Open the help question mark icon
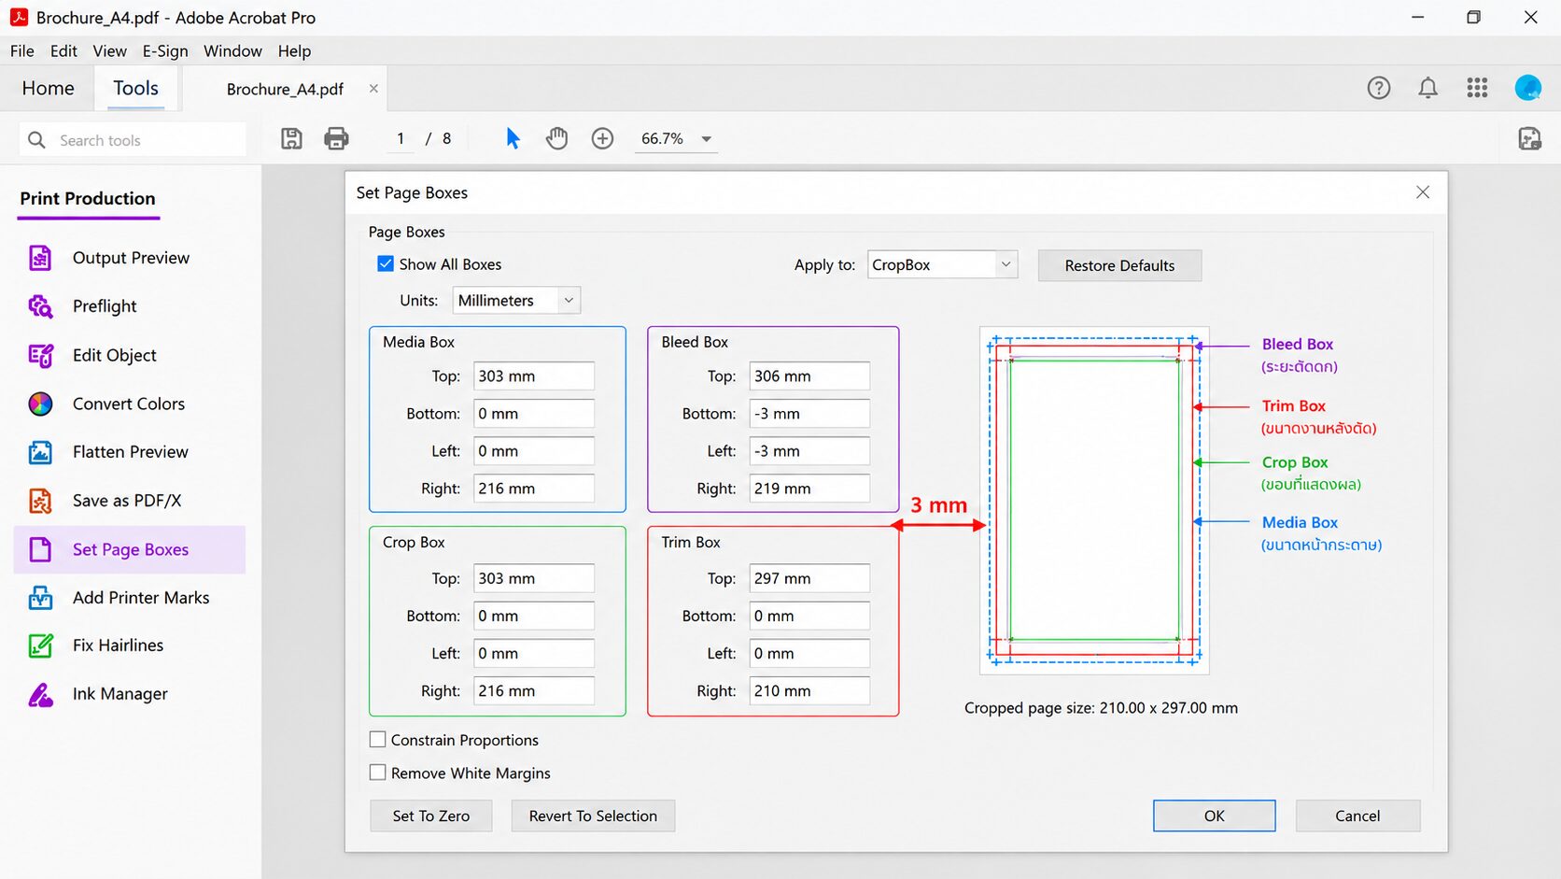1561x879 pixels. coord(1379,88)
